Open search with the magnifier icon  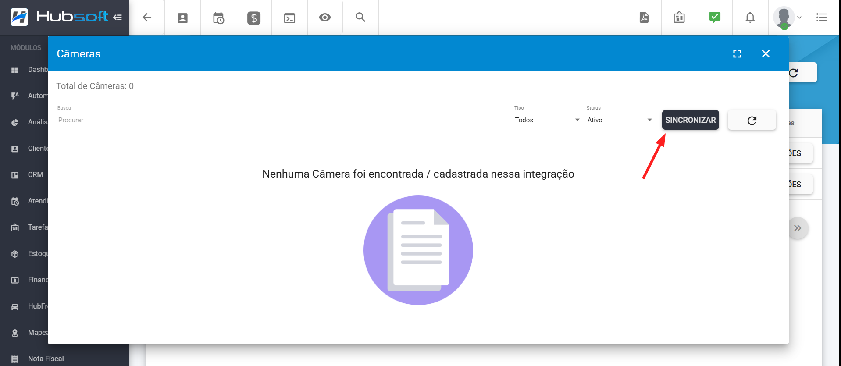[360, 17]
